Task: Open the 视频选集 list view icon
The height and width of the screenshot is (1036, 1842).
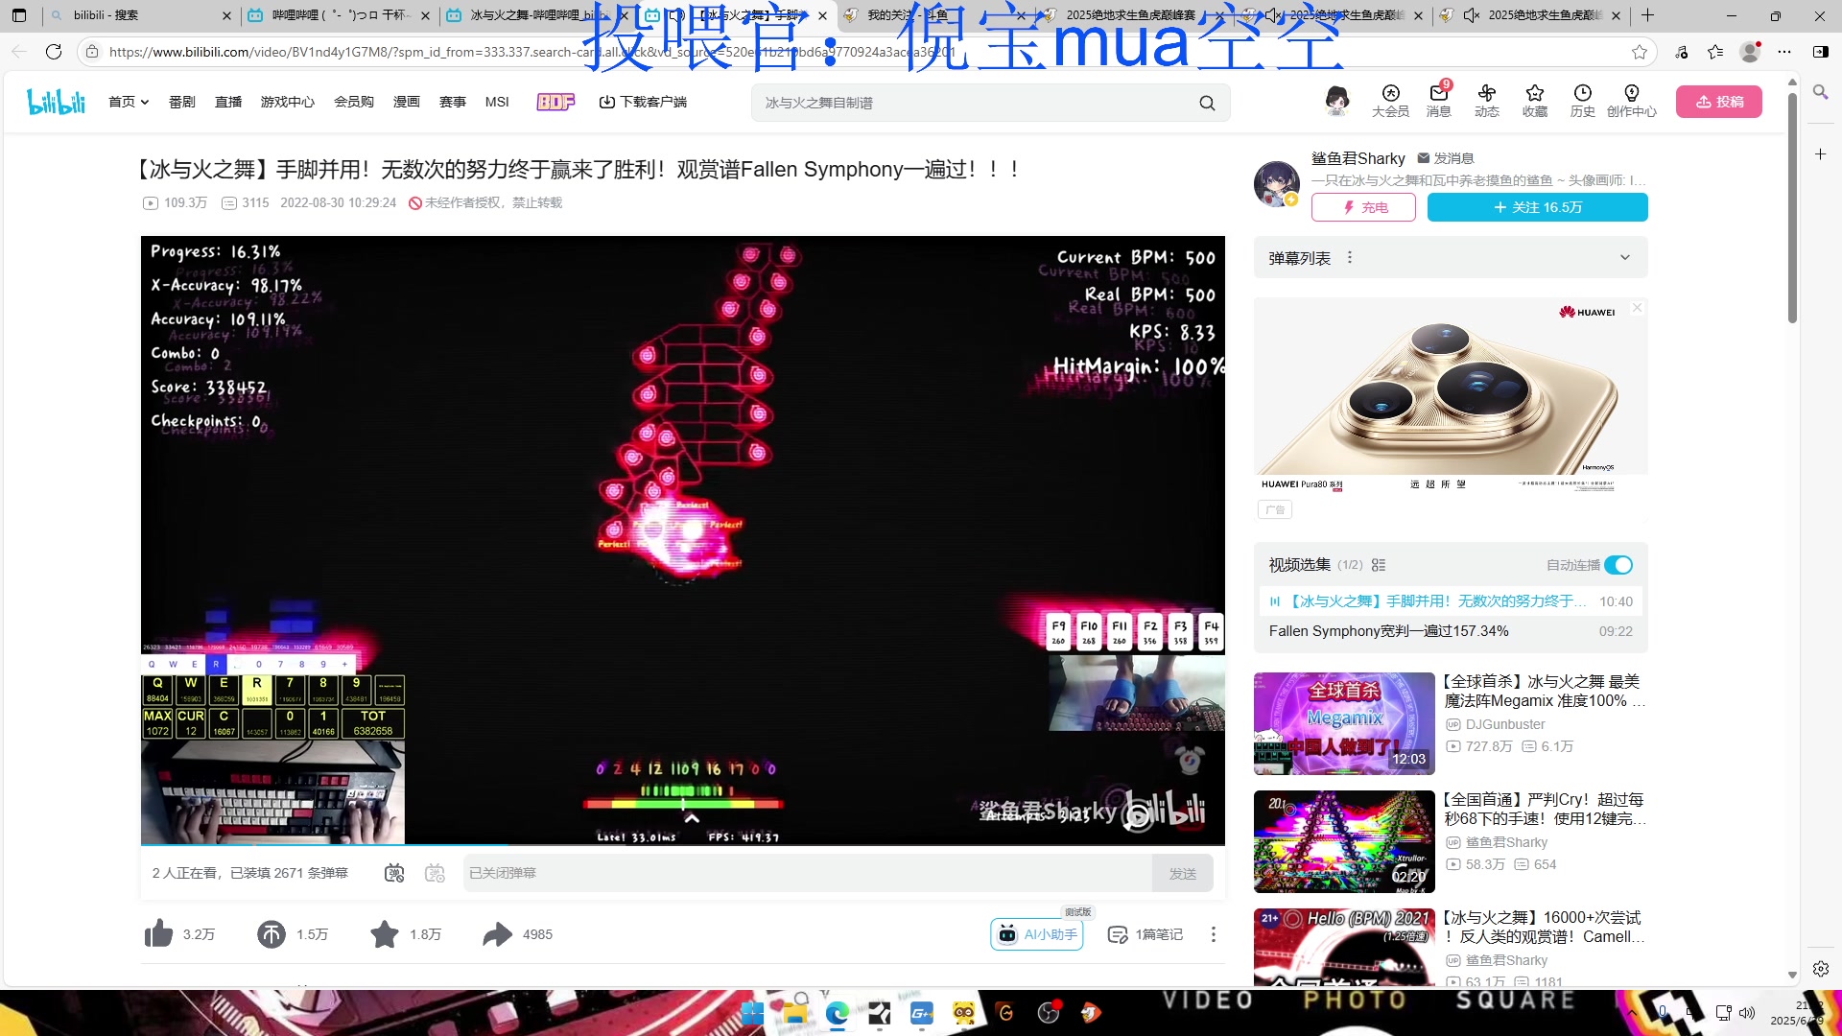Action: pyautogui.click(x=1379, y=565)
